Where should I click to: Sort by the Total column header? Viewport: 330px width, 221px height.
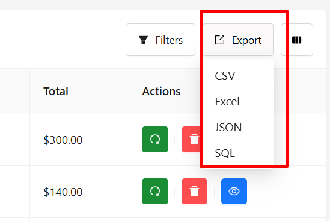[56, 92]
